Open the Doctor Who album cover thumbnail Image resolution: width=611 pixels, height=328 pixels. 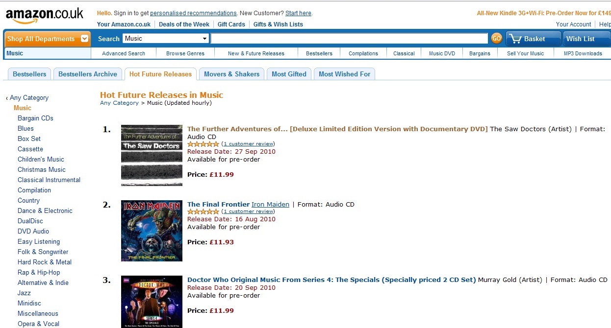click(x=152, y=302)
